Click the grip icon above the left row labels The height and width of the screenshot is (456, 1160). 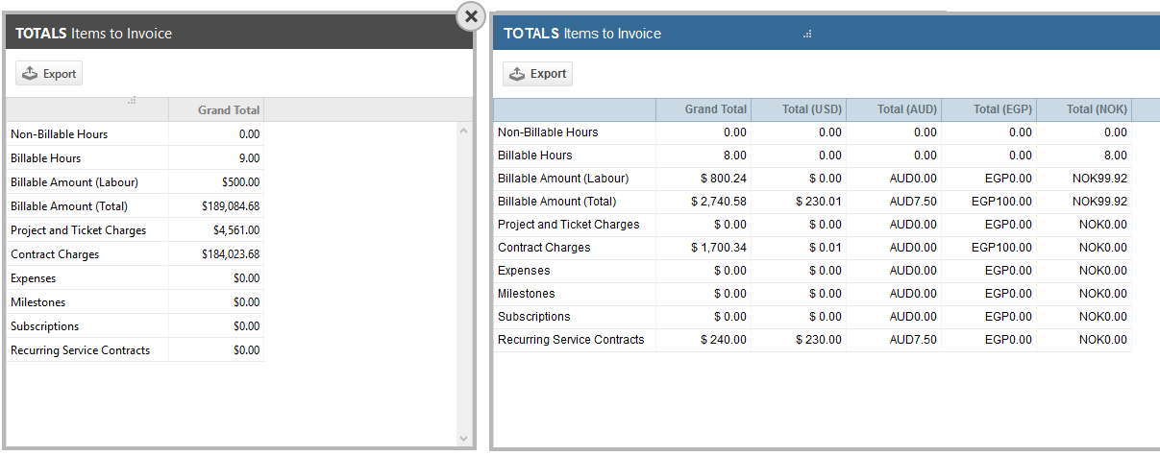tap(132, 100)
